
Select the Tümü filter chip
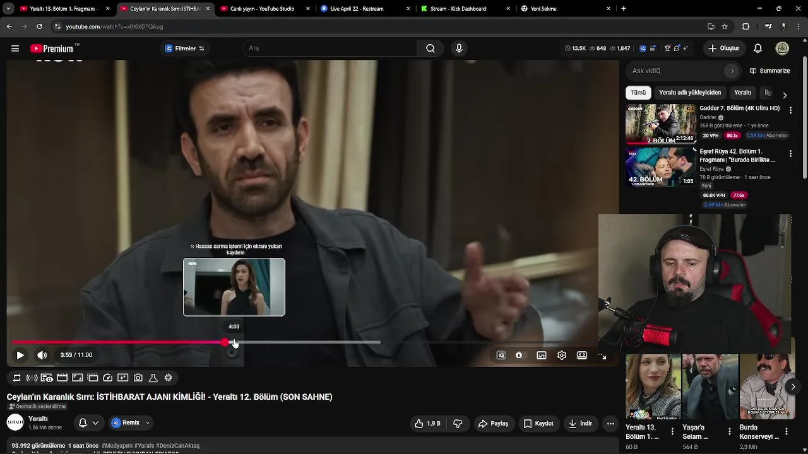tap(638, 93)
